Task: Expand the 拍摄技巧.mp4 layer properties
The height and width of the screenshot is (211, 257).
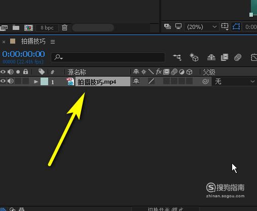Action: pos(35,82)
